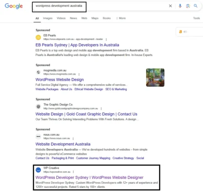Click the mogmedia ad thumbnail image
Viewport: 203px width, 192px height.
point(155,77)
